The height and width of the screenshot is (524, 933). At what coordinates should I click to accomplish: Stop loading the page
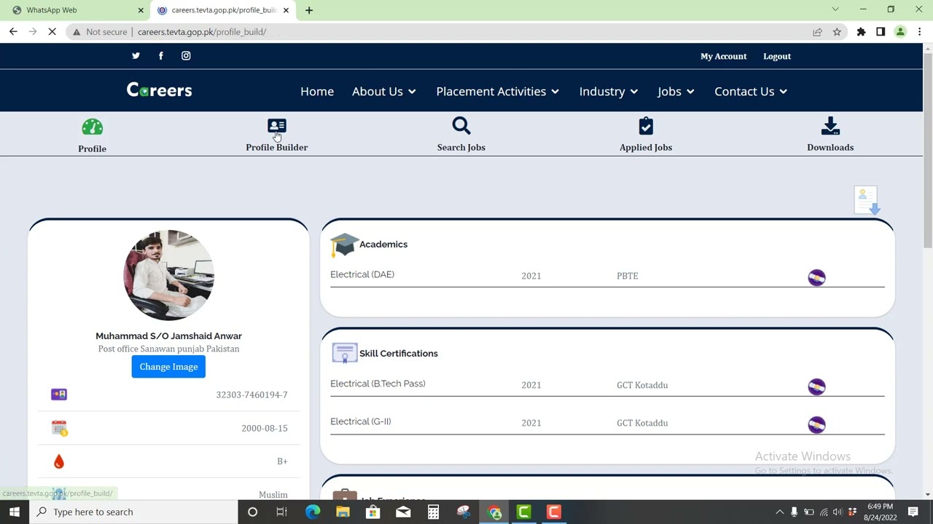tap(52, 32)
